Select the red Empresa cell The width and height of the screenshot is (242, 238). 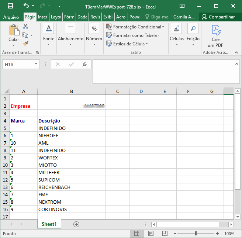[x=24, y=106]
